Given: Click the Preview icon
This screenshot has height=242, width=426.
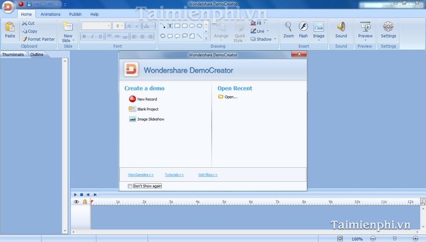Looking at the screenshot, I should tap(365, 27).
